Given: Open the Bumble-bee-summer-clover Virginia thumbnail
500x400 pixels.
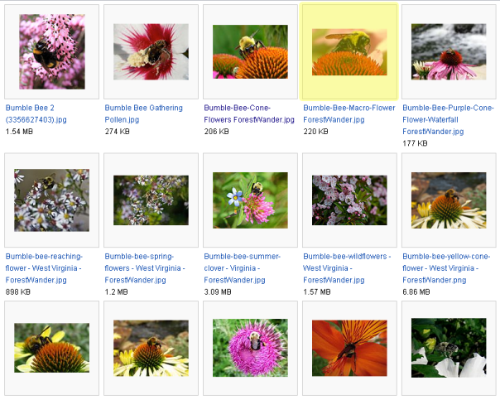Looking at the screenshot, I should pos(250,200).
